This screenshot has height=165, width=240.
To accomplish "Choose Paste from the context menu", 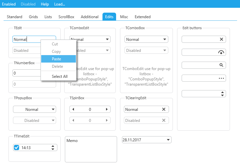I will tap(58, 59).
